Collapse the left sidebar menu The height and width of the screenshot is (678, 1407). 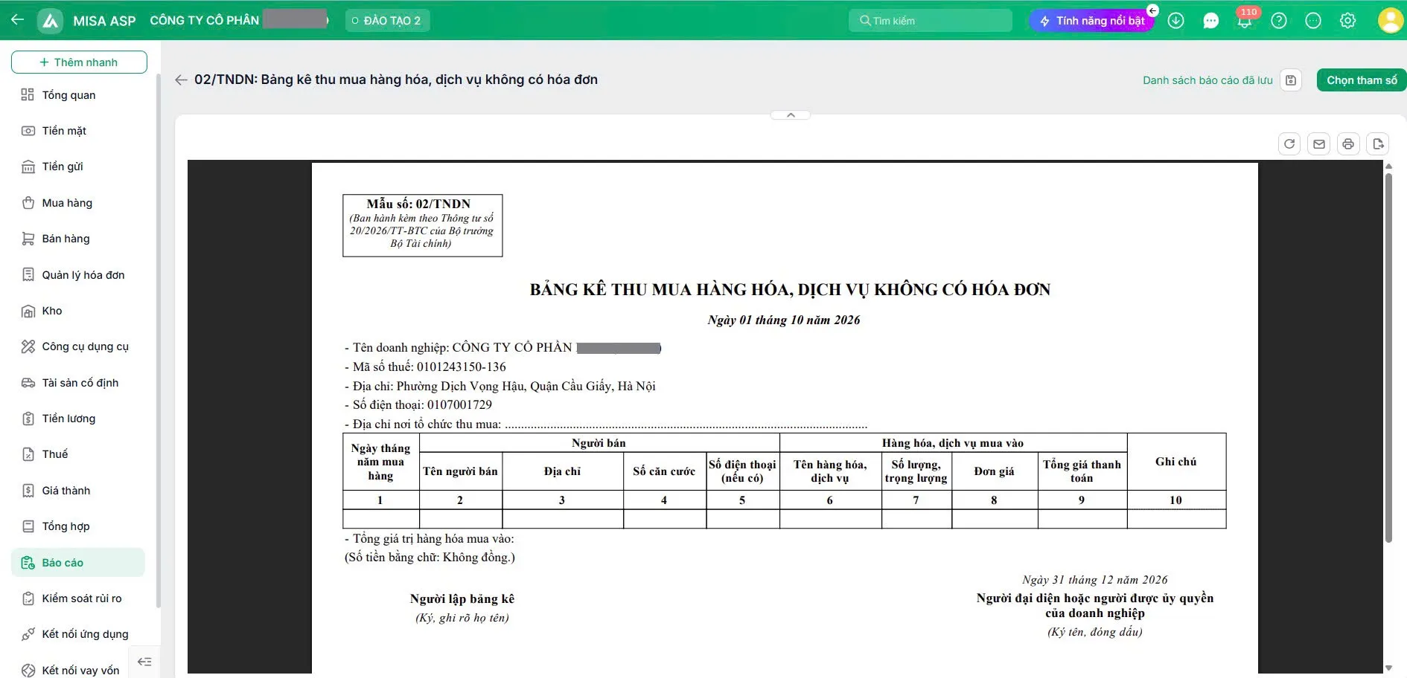[x=144, y=662]
